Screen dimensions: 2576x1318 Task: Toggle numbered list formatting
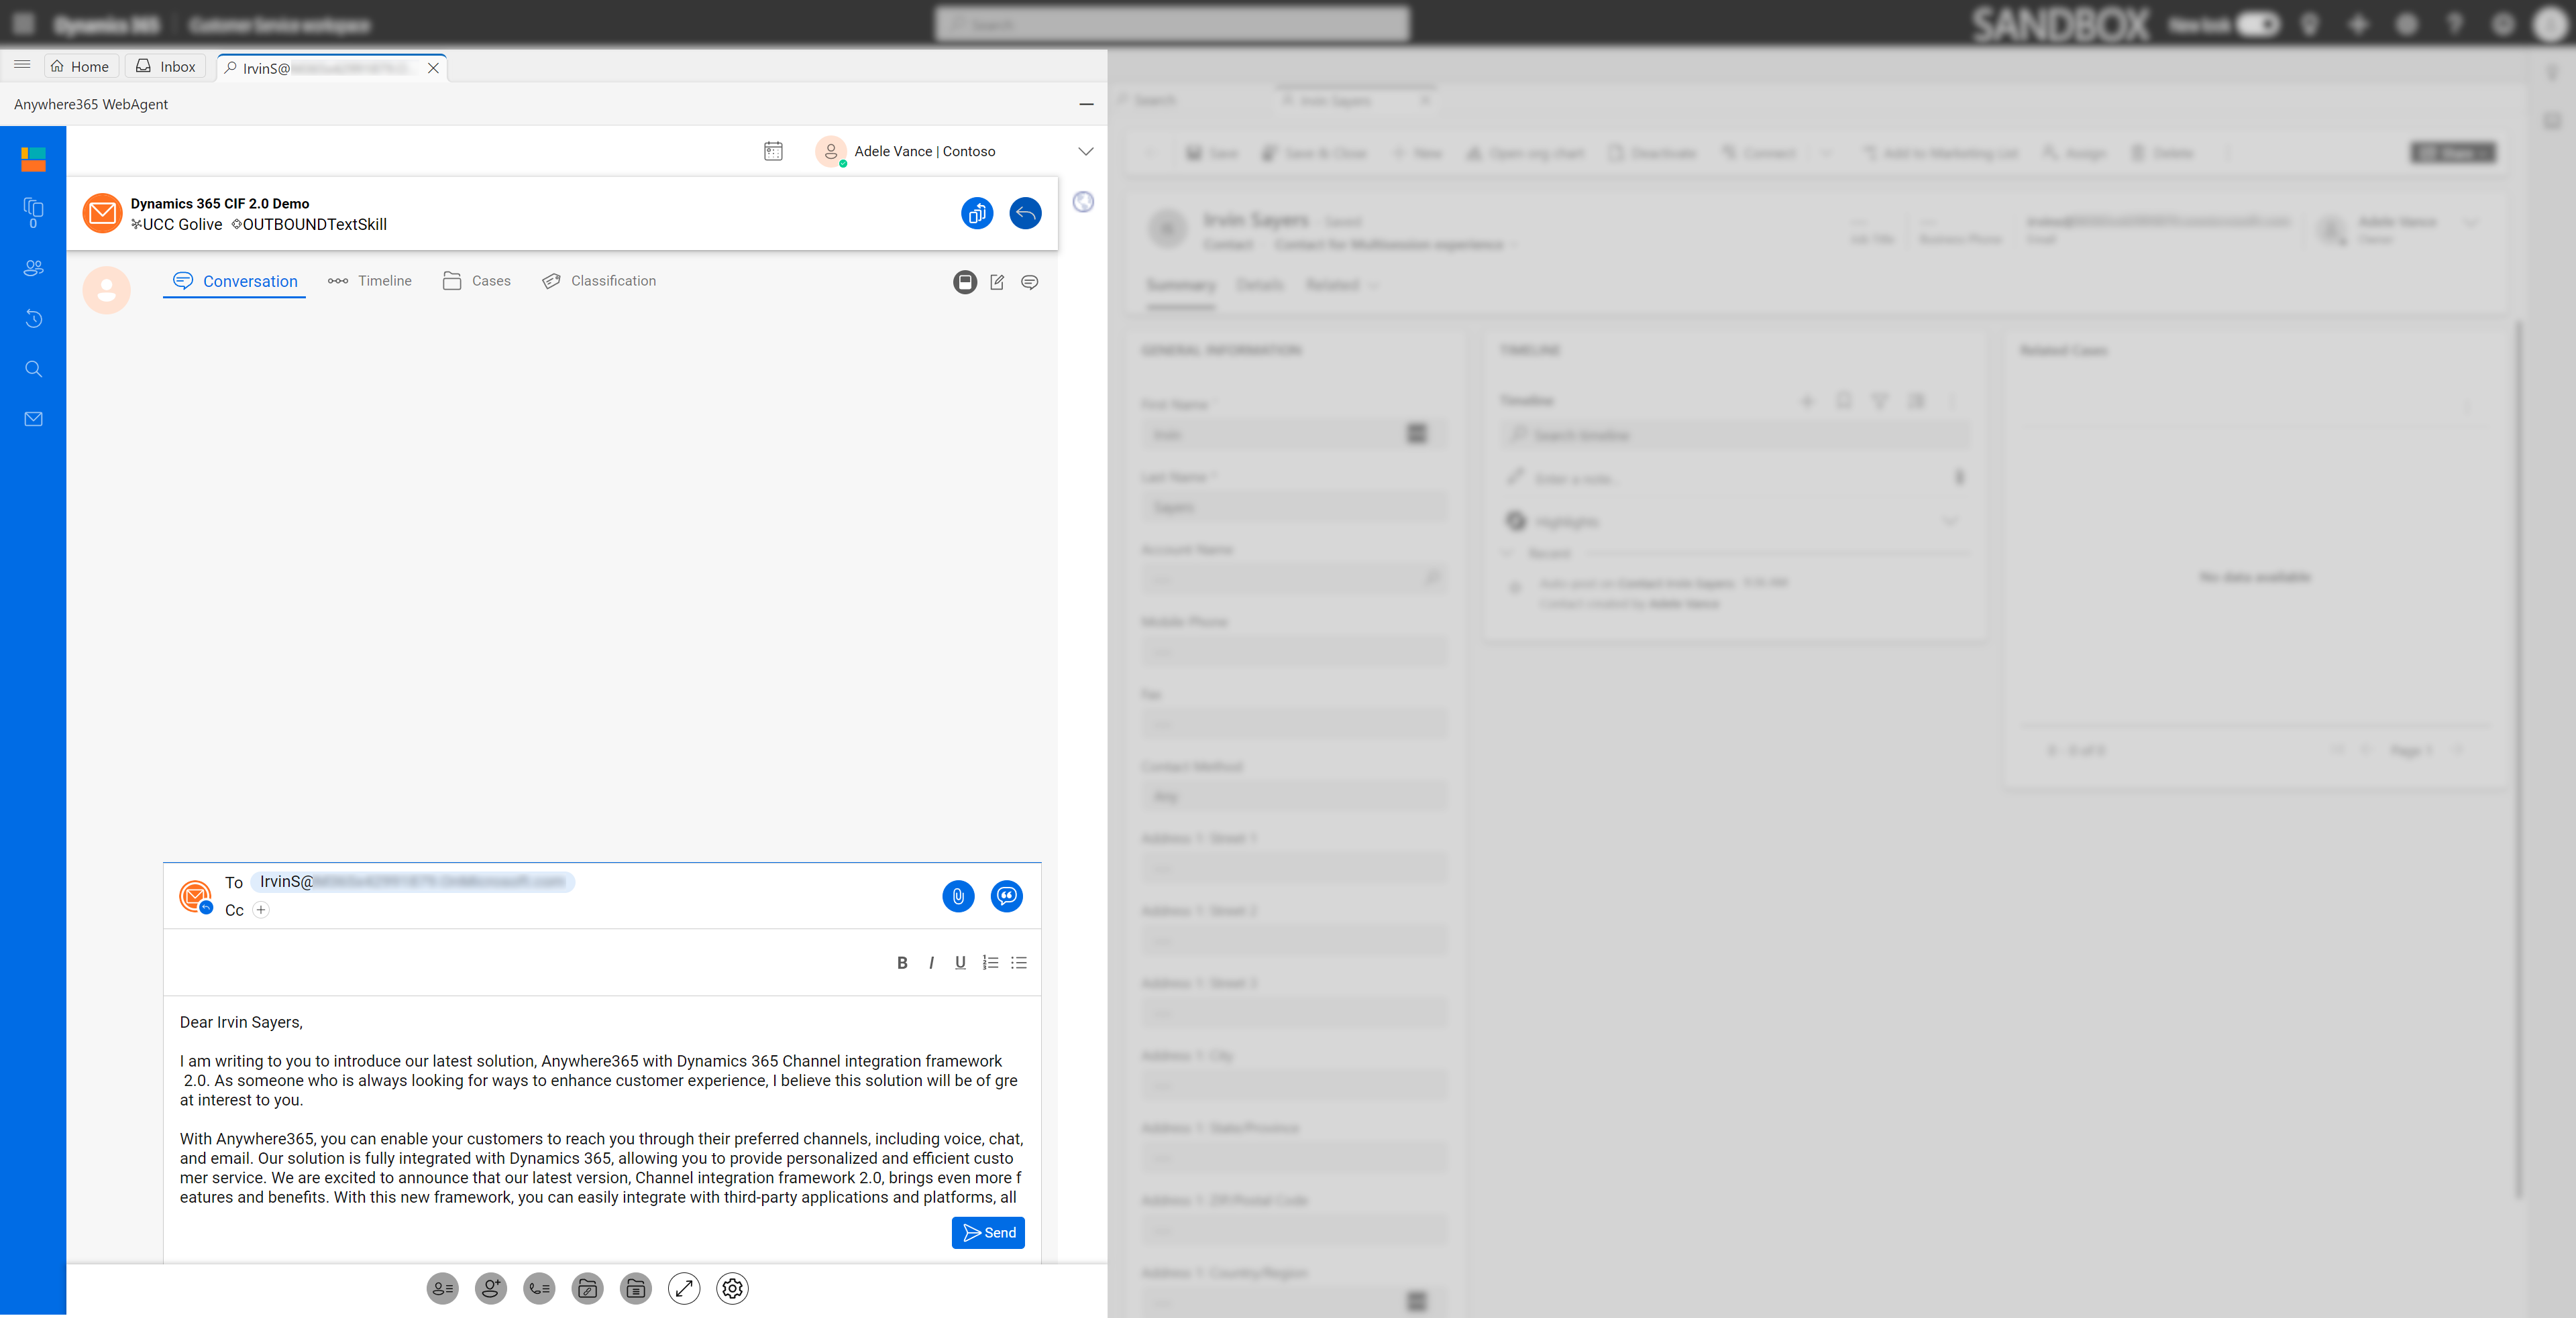pyautogui.click(x=990, y=962)
